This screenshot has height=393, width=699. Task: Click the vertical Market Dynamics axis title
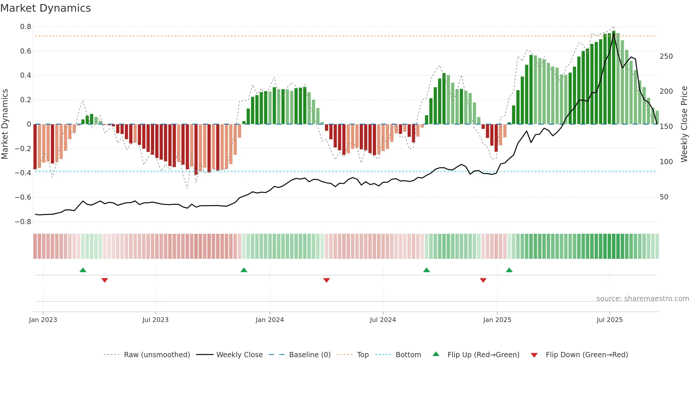coord(5,124)
